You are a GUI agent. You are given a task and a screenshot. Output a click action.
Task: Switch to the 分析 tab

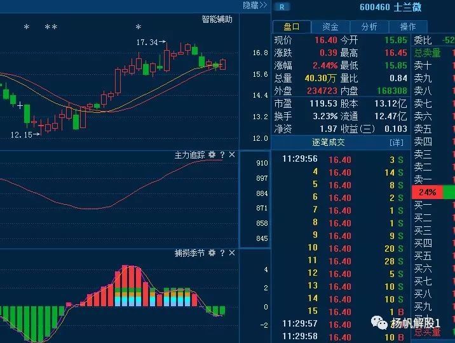click(369, 27)
